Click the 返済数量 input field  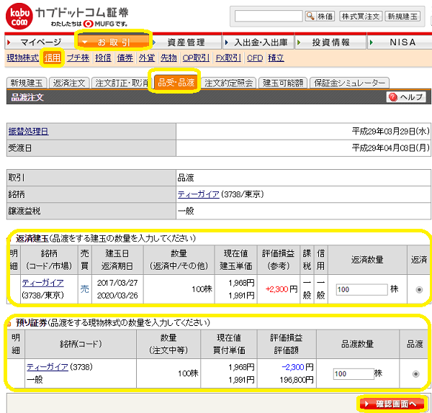point(361,290)
